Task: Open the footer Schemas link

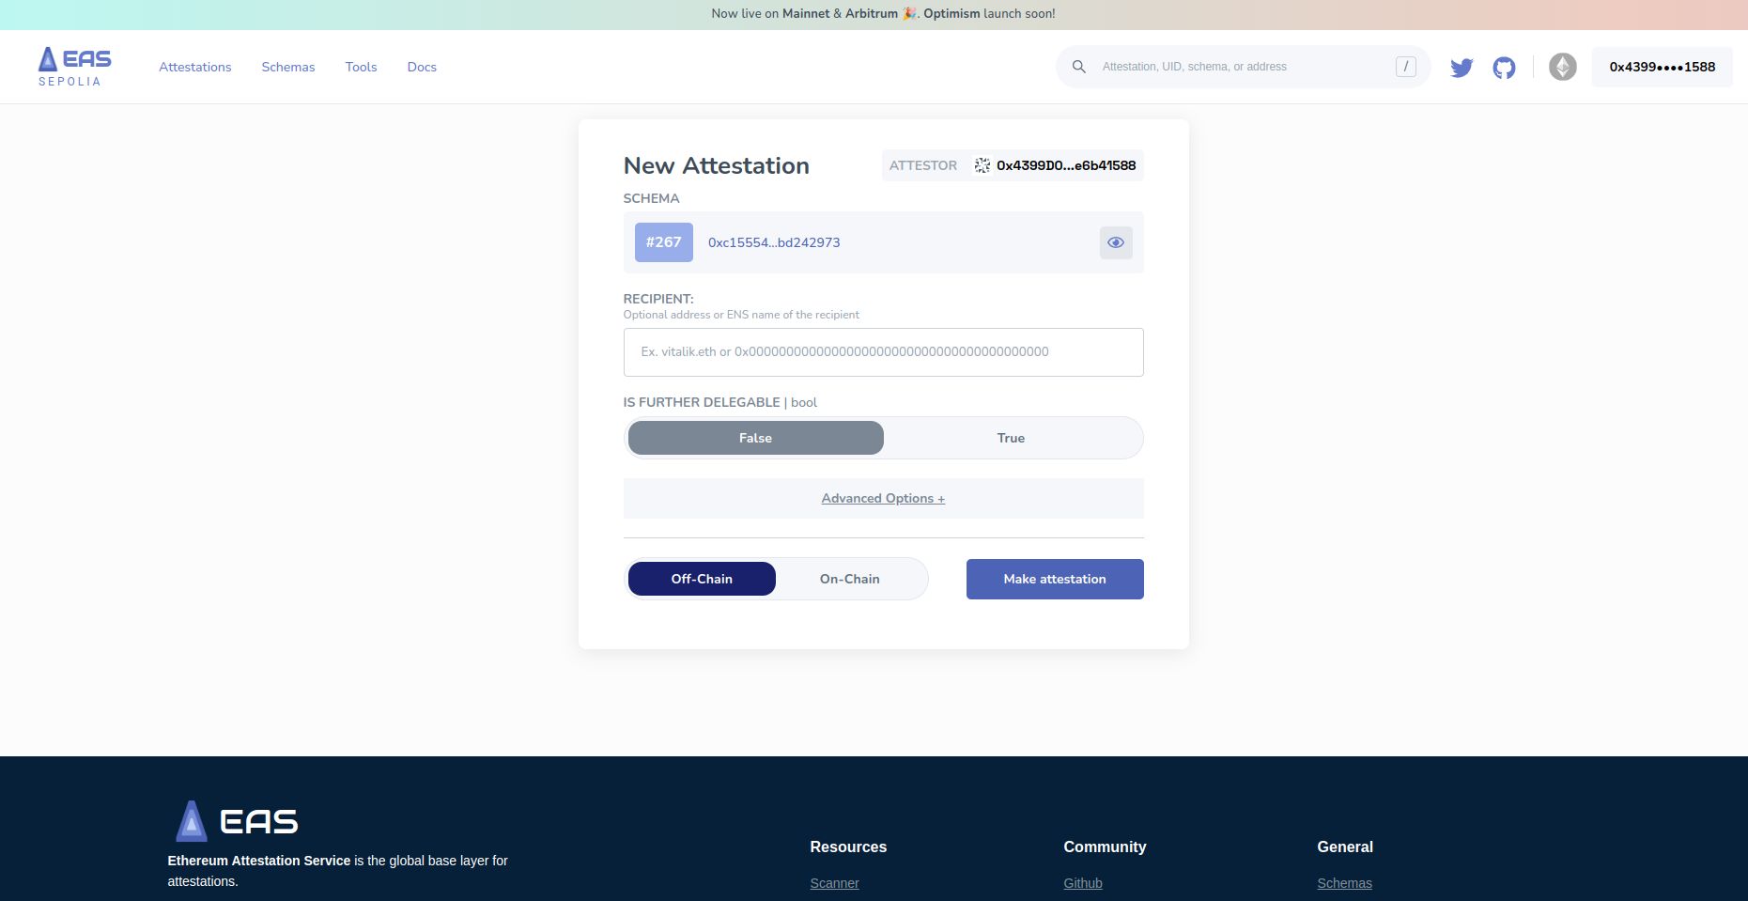Action: [1344, 883]
